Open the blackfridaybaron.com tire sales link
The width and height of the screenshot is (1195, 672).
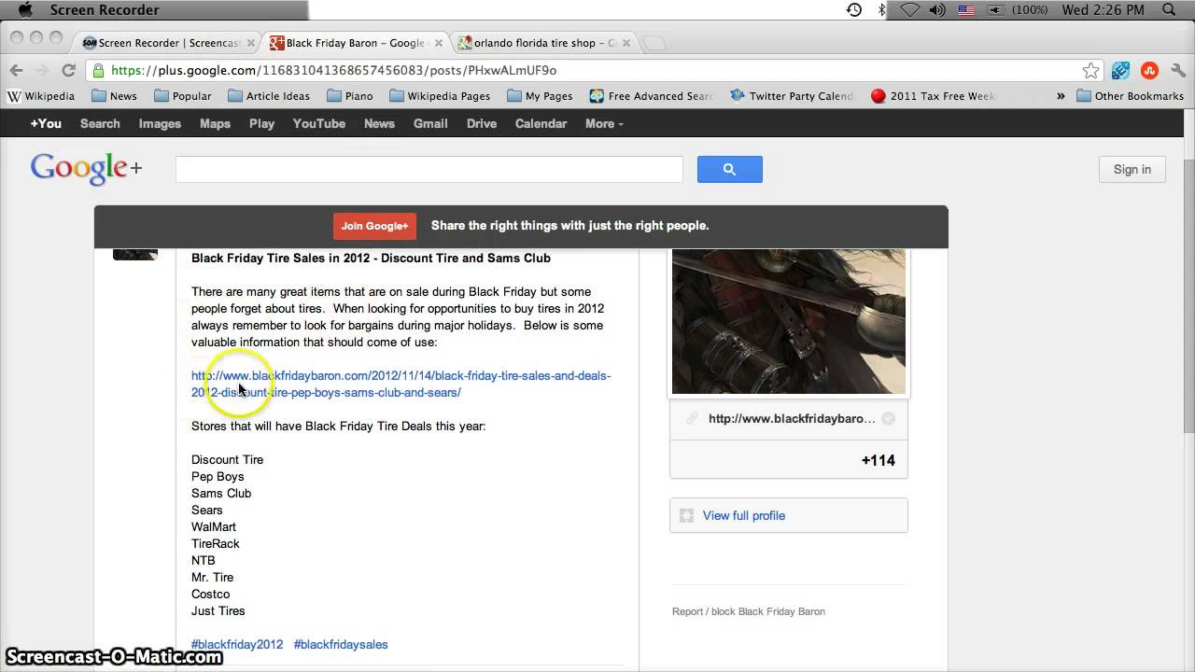401,384
